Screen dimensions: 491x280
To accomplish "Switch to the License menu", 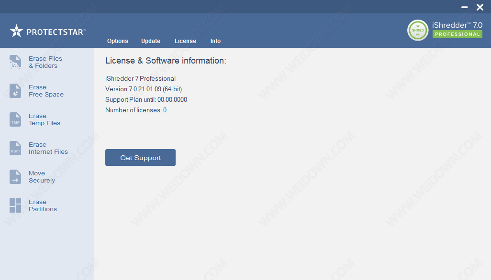I will tap(185, 41).
